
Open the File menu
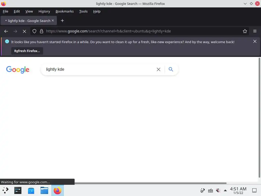[x=5, y=11]
